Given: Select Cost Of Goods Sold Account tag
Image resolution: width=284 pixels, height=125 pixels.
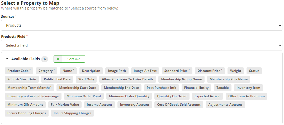Looking at the screenshot, I should [x=179, y=105].
